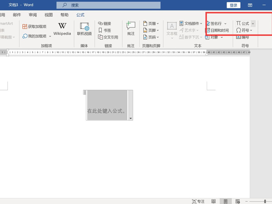Click 获取加载项 store icon

point(34,27)
